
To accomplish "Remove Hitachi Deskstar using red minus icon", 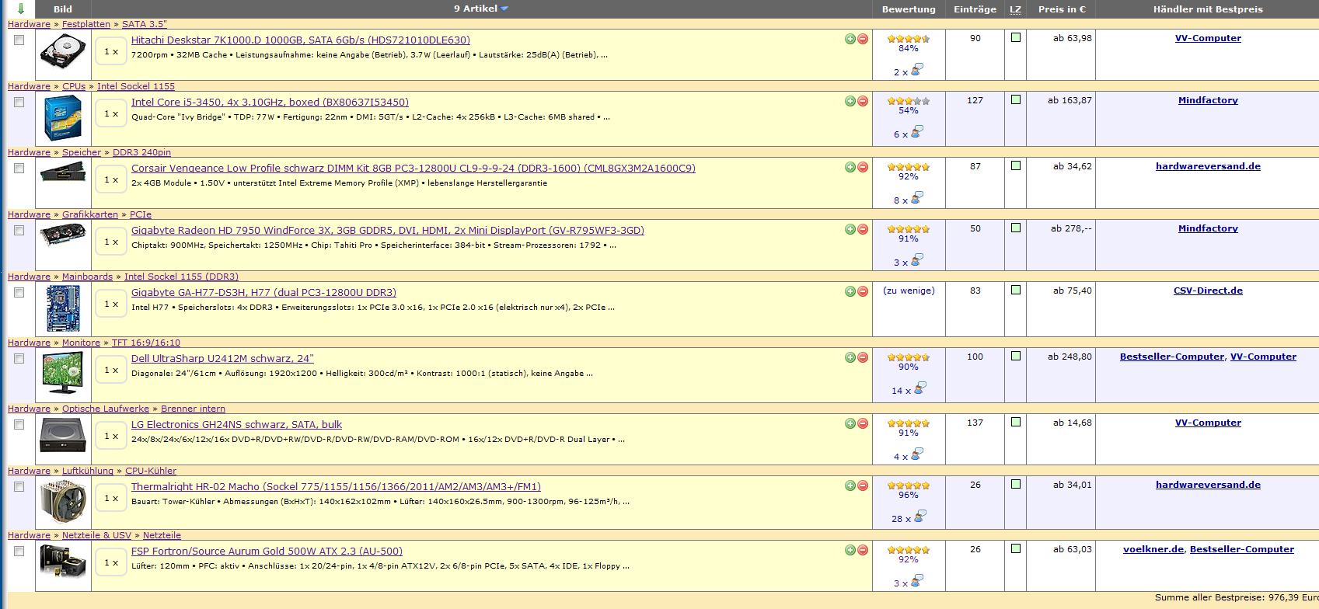I will click(863, 39).
